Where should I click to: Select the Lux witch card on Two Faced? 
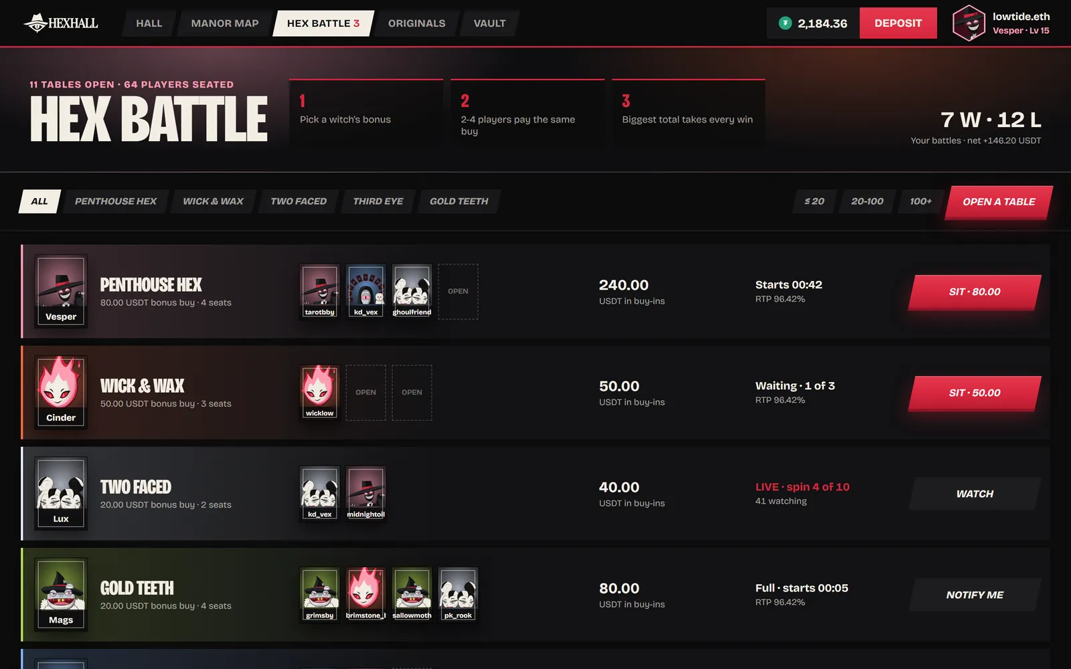(61, 494)
